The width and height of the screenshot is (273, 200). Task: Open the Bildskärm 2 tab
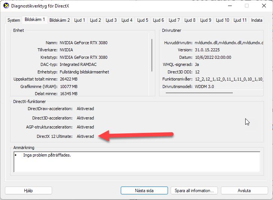click(60, 20)
